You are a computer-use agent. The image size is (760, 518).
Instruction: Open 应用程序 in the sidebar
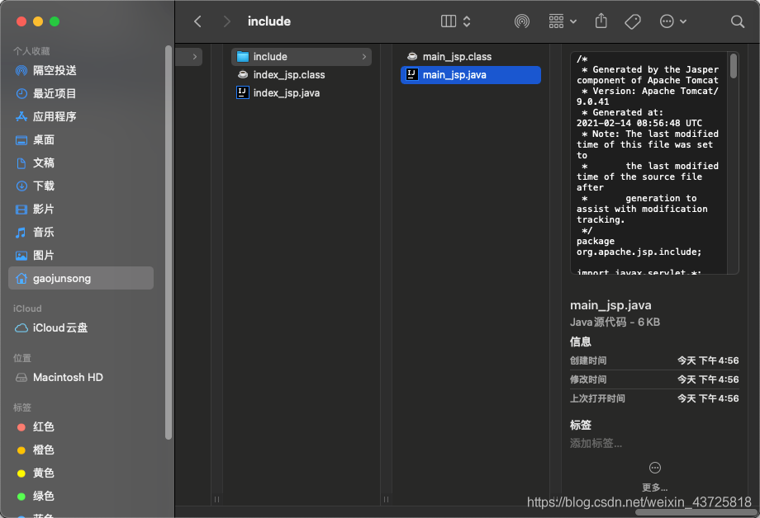coord(81,116)
